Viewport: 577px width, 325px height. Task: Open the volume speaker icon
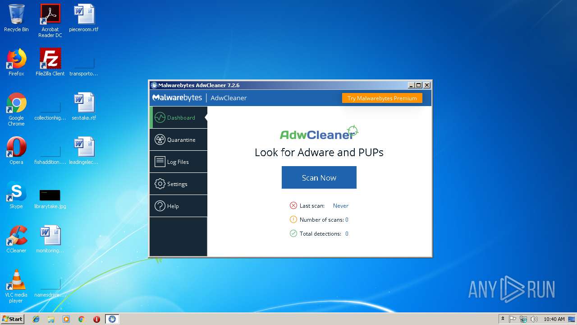point(534,319)
